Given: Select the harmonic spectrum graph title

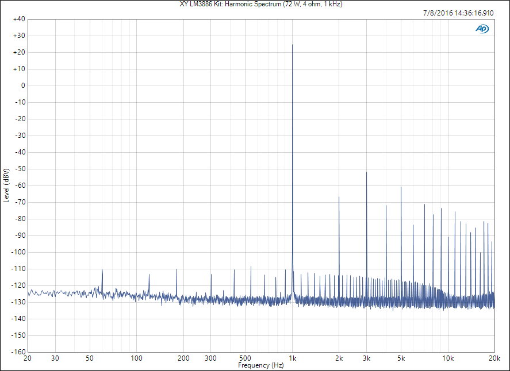Looking at the screenshot, I should [x=261, y=4].
